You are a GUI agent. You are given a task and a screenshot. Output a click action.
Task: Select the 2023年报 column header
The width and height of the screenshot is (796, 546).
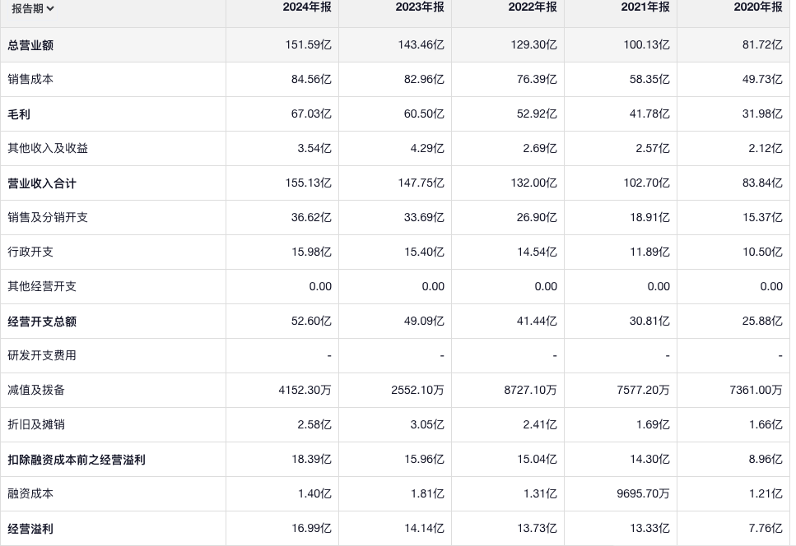[x=420, y=7]
